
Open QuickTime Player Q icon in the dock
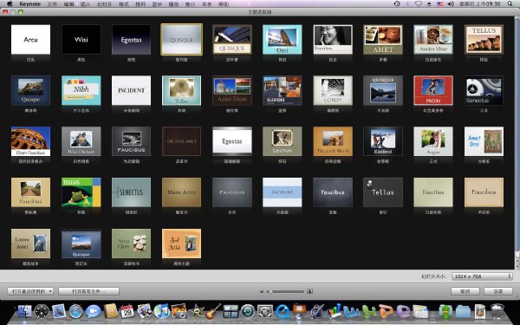(283, 311)
